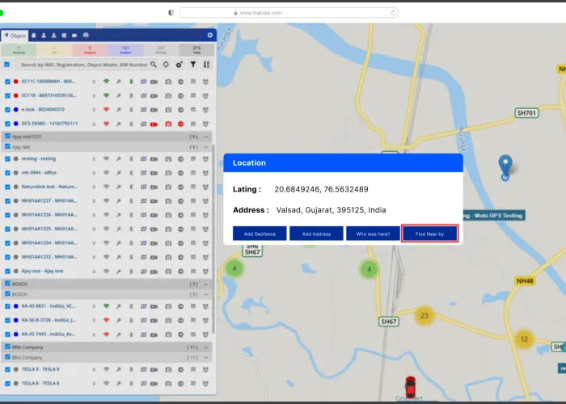Uncheck the e-lock object checkbox
This screenshot has width=566, height=404.
pyautogui.click(x=7, y=109)
